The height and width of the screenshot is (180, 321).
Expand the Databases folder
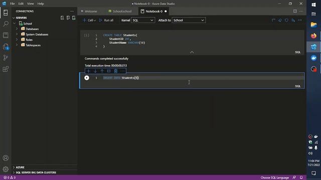17,29
